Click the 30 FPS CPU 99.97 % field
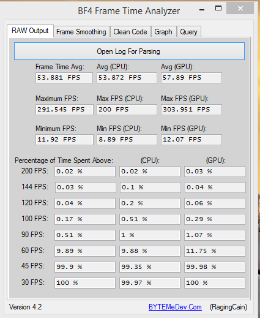This screenshot has width=260, height=318. [150, 283]
